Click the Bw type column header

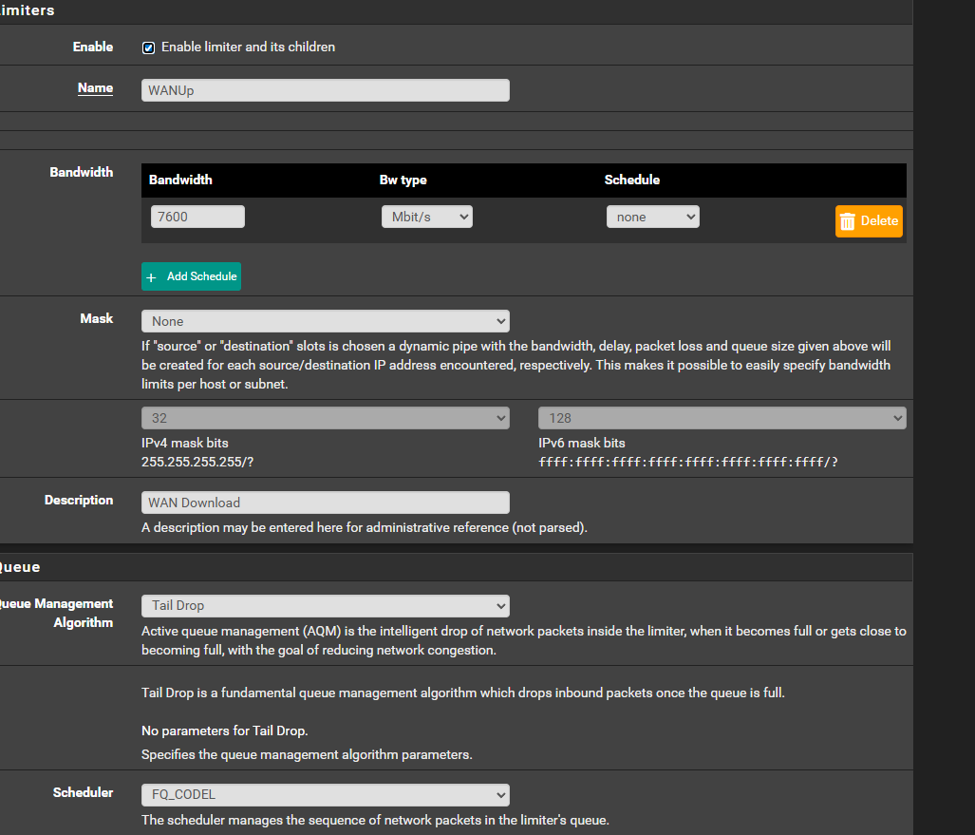click(403, 180)
